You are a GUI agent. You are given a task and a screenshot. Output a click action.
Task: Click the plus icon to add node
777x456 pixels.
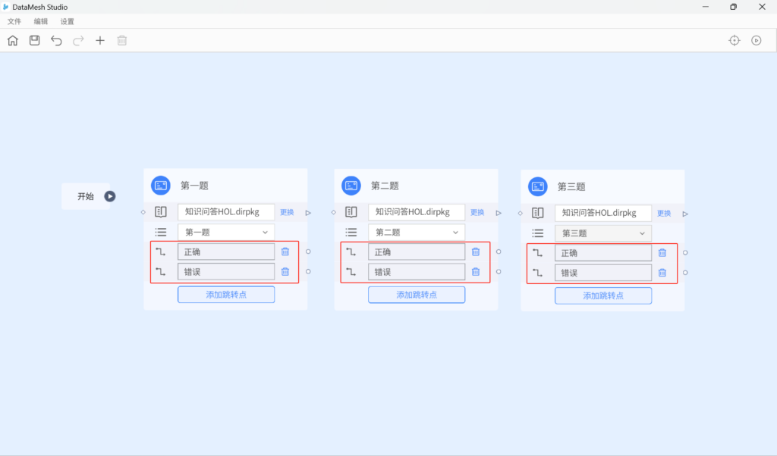click(x=100, y=41)
